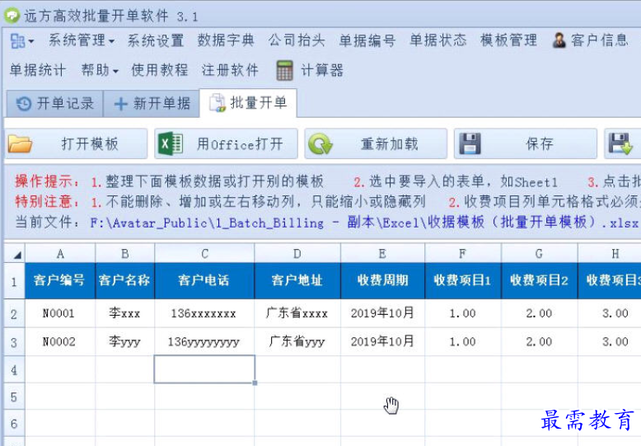Click the 收费项目2 header cell
641x446 pixels.
[x=539, y=280]
